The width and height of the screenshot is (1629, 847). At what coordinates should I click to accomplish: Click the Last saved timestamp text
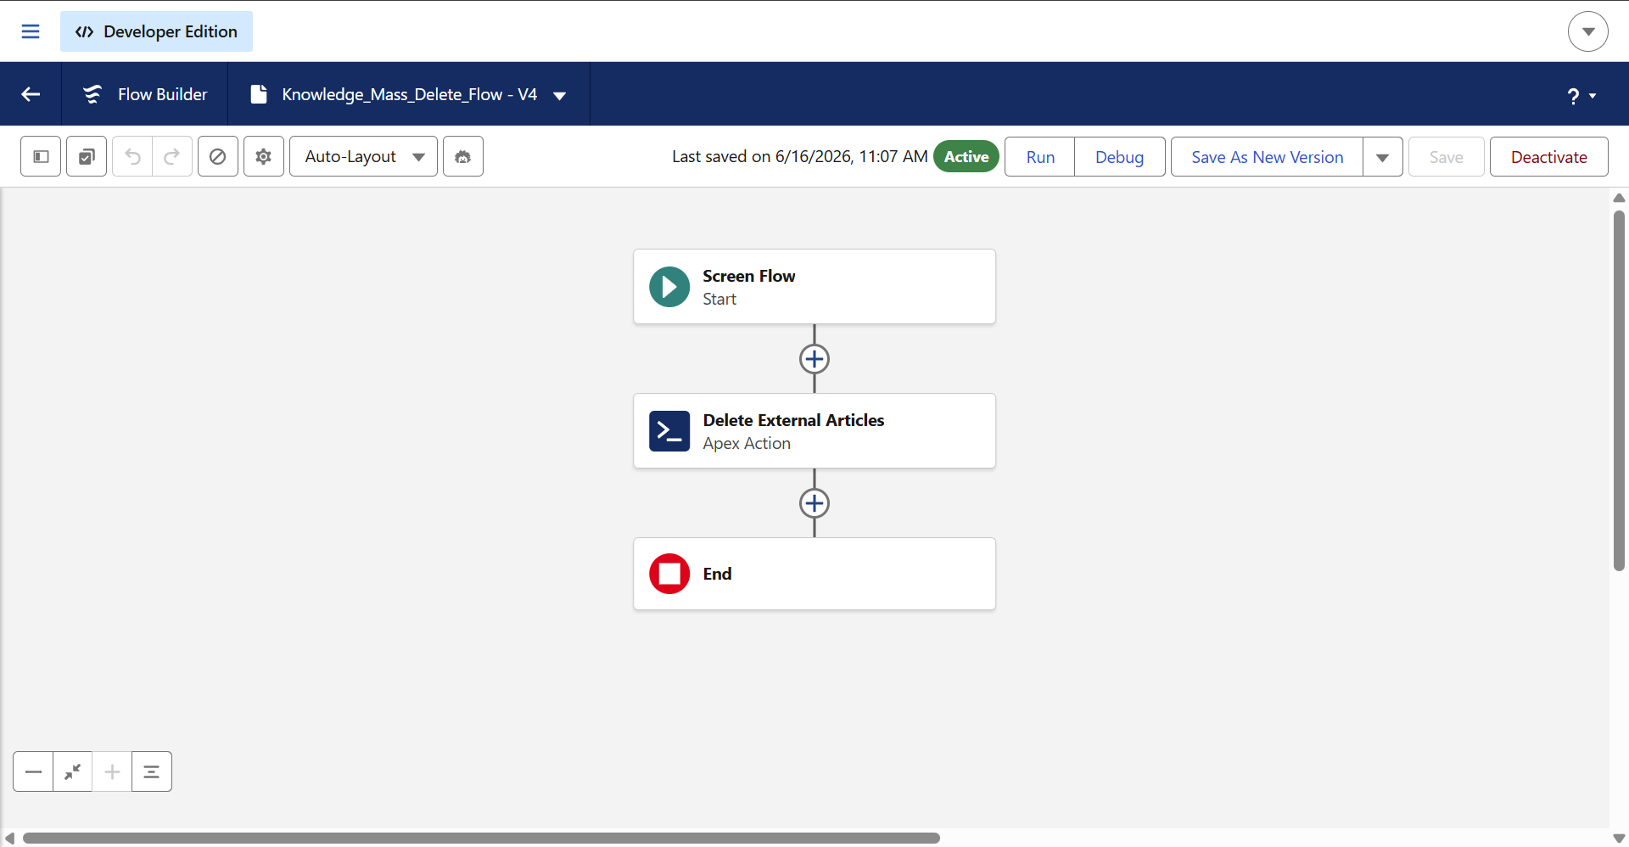[799, 156]
